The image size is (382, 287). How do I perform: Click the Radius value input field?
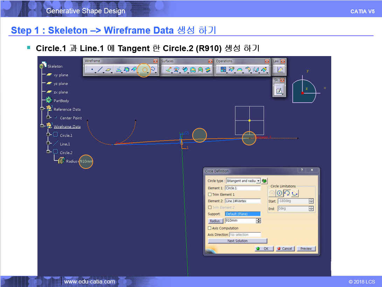pos(240,221)
